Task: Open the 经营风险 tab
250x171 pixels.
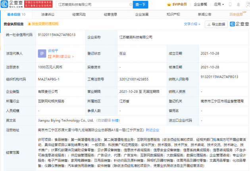Action: pos(79,14)
